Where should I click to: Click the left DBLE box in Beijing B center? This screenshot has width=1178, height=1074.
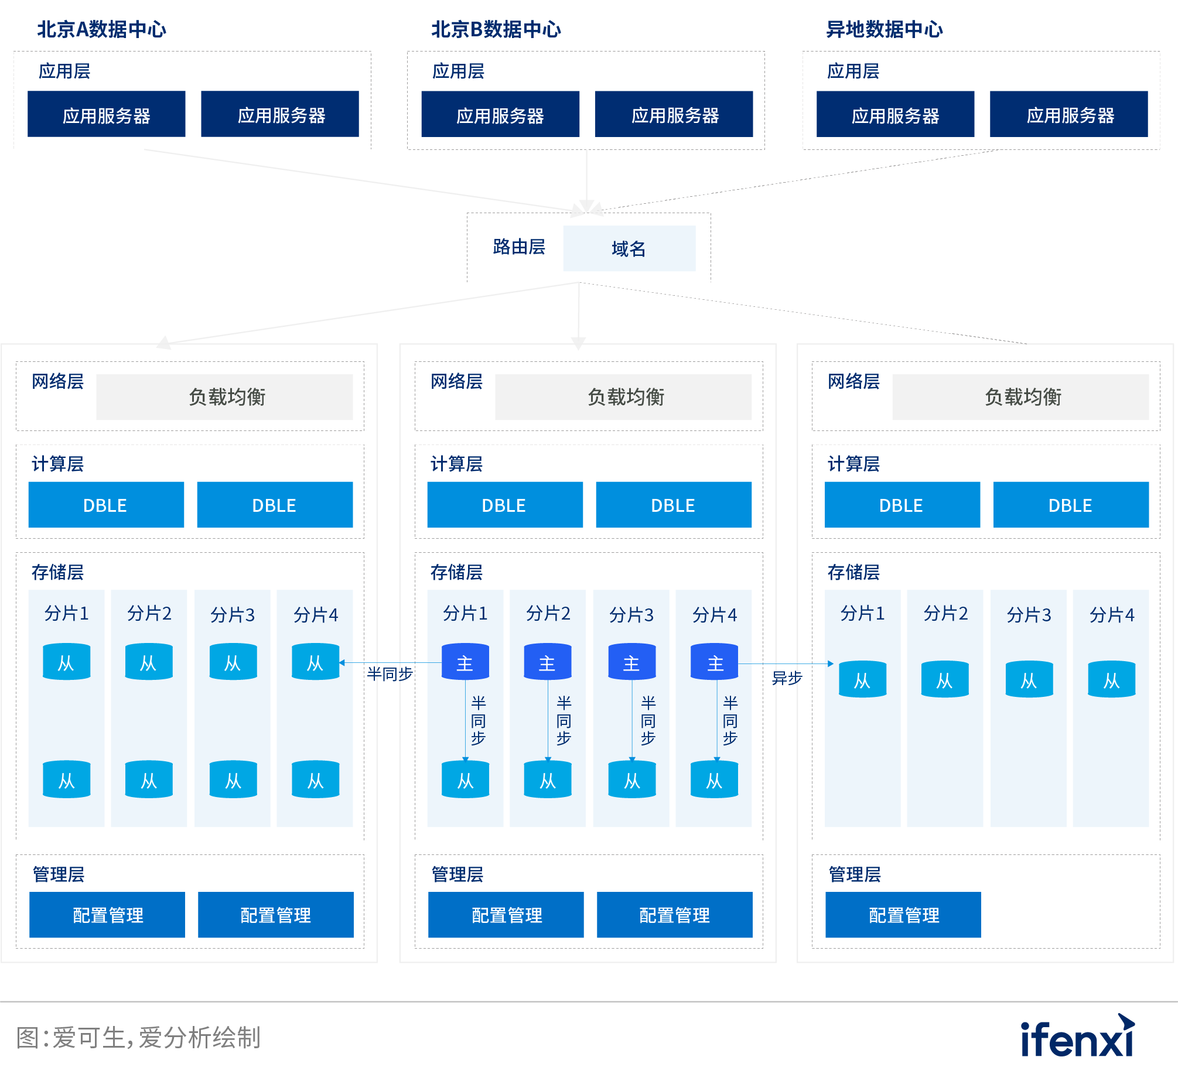(x=504, y=505)
